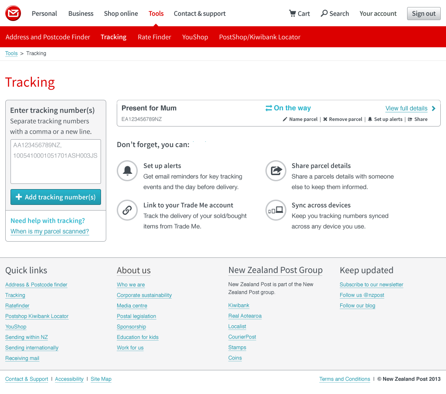This screenshot has height=394, width=446.
Task: Open the Business menu
Action: click(81, 14)
